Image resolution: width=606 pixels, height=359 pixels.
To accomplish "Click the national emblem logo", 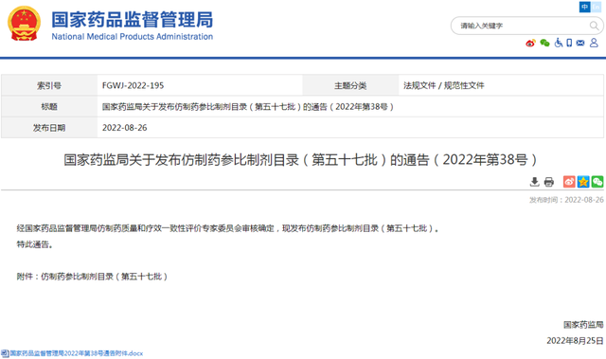I will click(24, 23).
